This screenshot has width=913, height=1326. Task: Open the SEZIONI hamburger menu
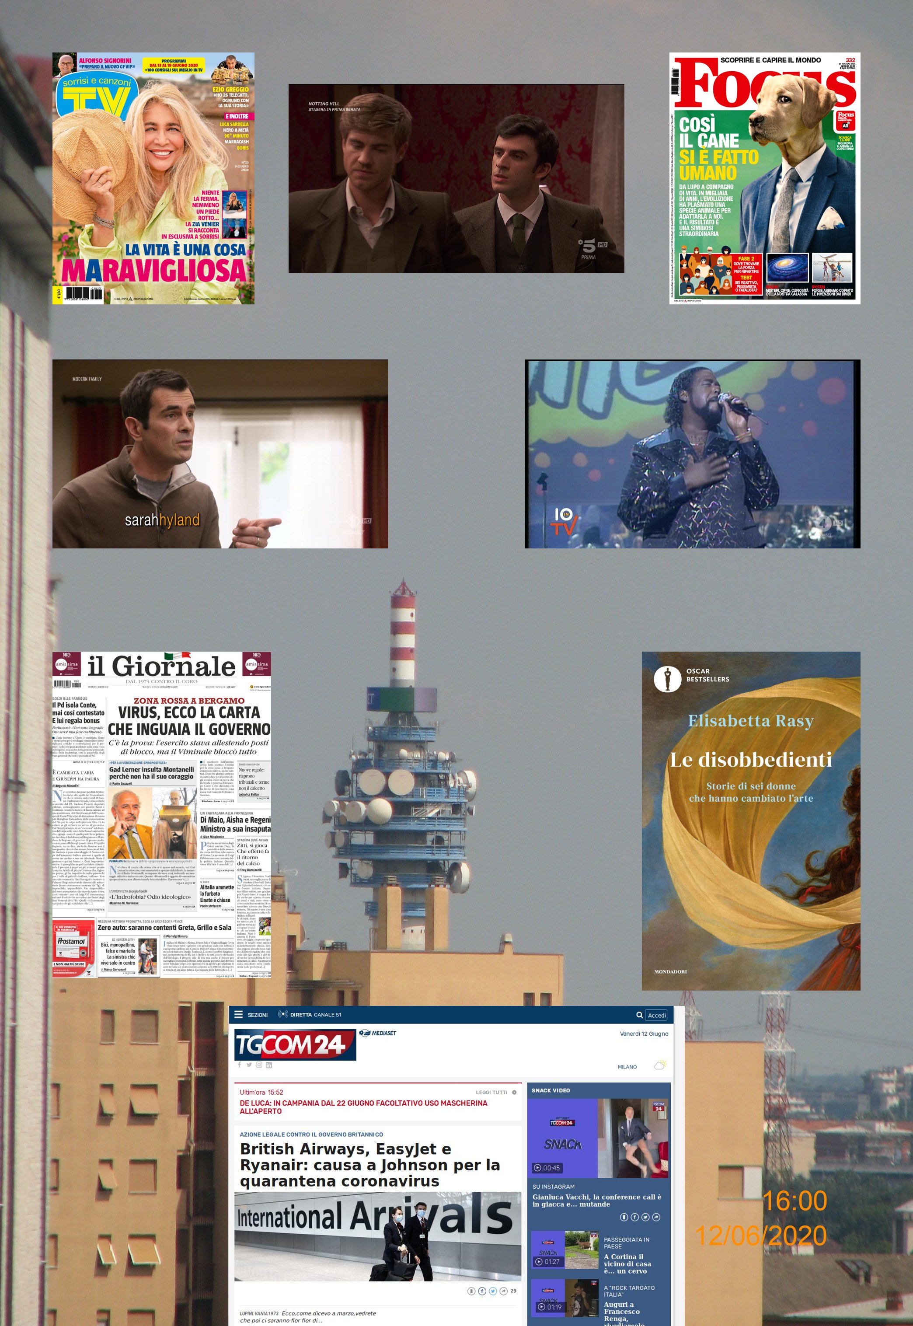[239, 1014]
